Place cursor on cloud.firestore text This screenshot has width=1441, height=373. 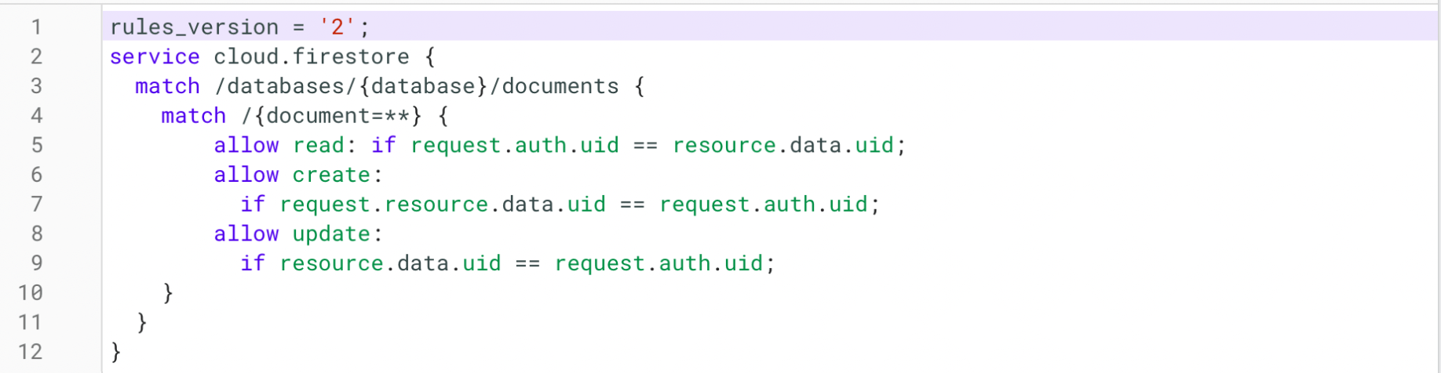tap(311, 57)
